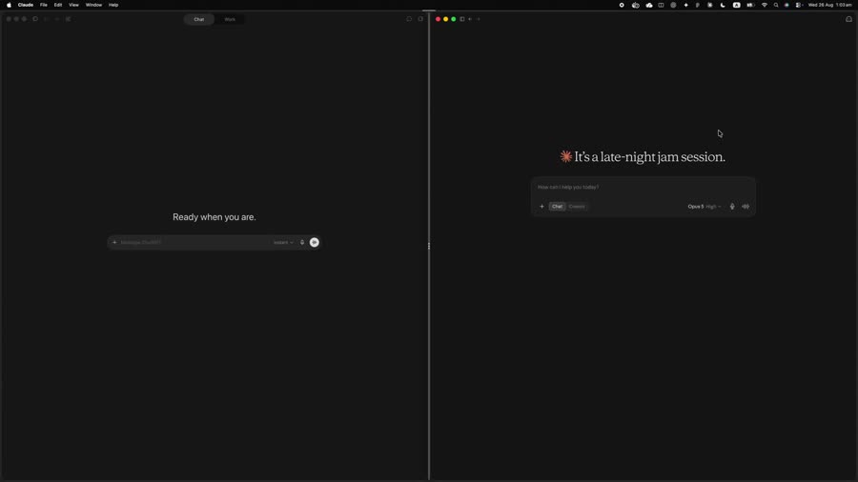Screen dimensions: 858x482
Task: Click the 'It's a late-night jam session.' greeting
Action: coord(649,157)
